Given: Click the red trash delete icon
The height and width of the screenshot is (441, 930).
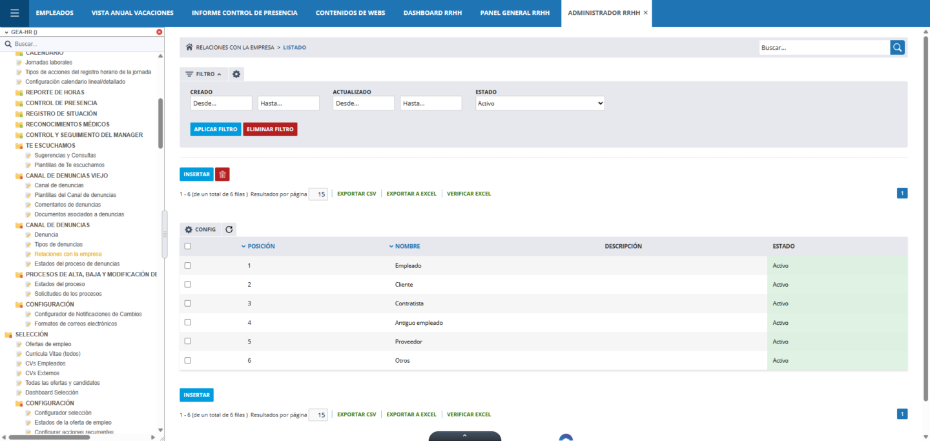Looking at the screenshot, I should 222,174.
